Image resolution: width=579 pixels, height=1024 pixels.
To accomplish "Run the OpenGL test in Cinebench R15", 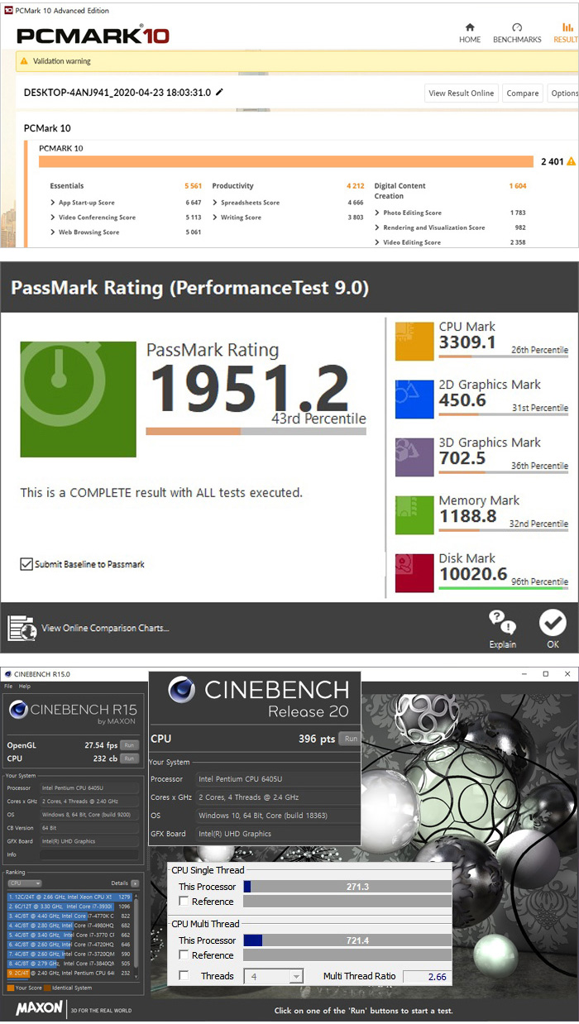I will 129,745.
